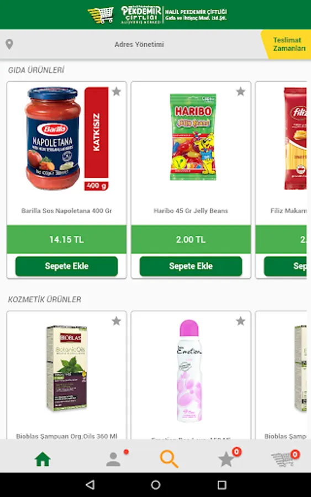Open the Haribo Jelly Beans image
The height and width of the screenshot is (497, 311).
pos(193,137)
